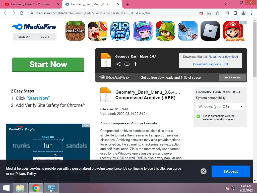
Task: Click "File size: 81.07MB" text
Action: coord(114,109)
